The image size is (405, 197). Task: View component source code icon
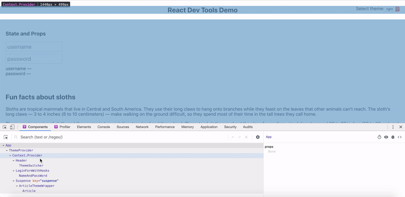click(400, 137)
